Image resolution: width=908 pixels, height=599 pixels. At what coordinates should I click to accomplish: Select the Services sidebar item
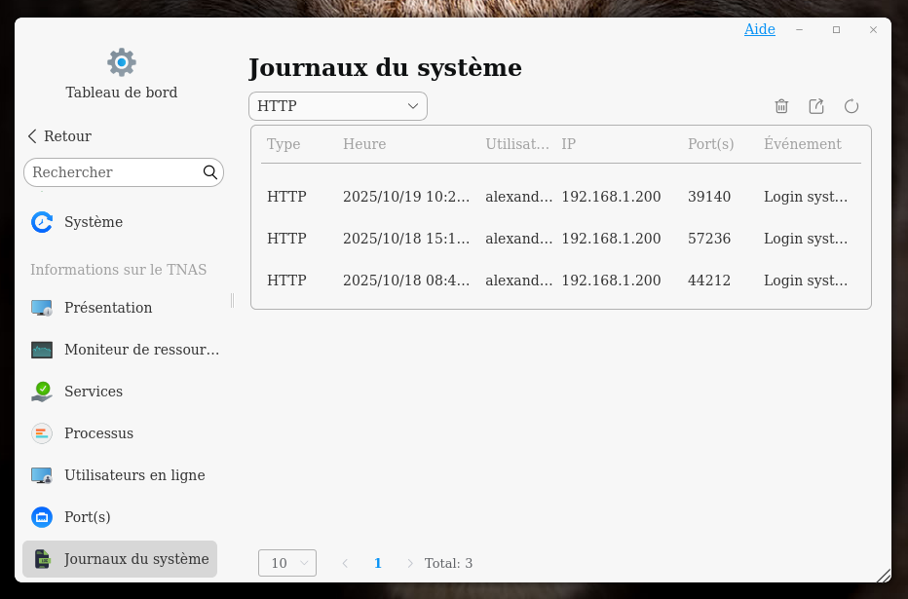94,392
